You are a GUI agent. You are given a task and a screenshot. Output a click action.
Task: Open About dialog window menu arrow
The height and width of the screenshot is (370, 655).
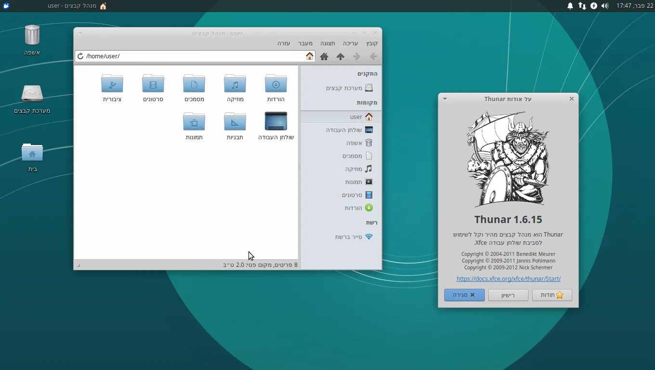click(445, 99)
